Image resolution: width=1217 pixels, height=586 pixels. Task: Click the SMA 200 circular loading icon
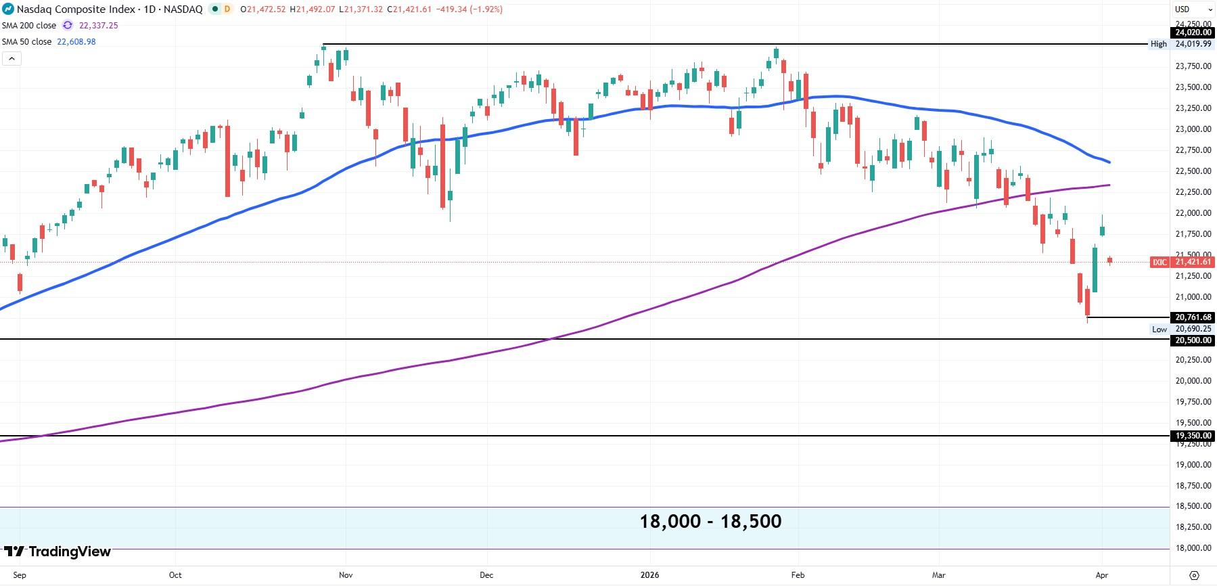tap(67, 24)
